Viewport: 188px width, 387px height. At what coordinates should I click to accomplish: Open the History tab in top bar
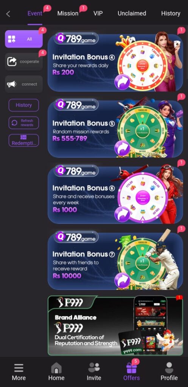[x=171, y=13]
